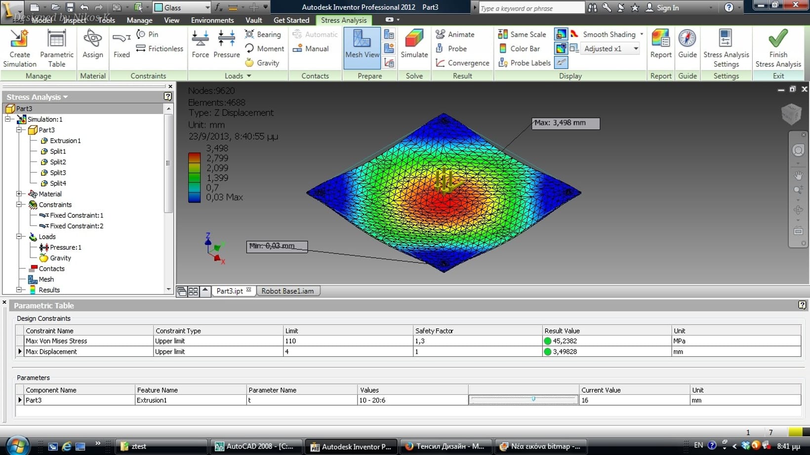Viewport: 810px width, 455px height.
Task: Click the Animate result button
Action: (455, 35)
